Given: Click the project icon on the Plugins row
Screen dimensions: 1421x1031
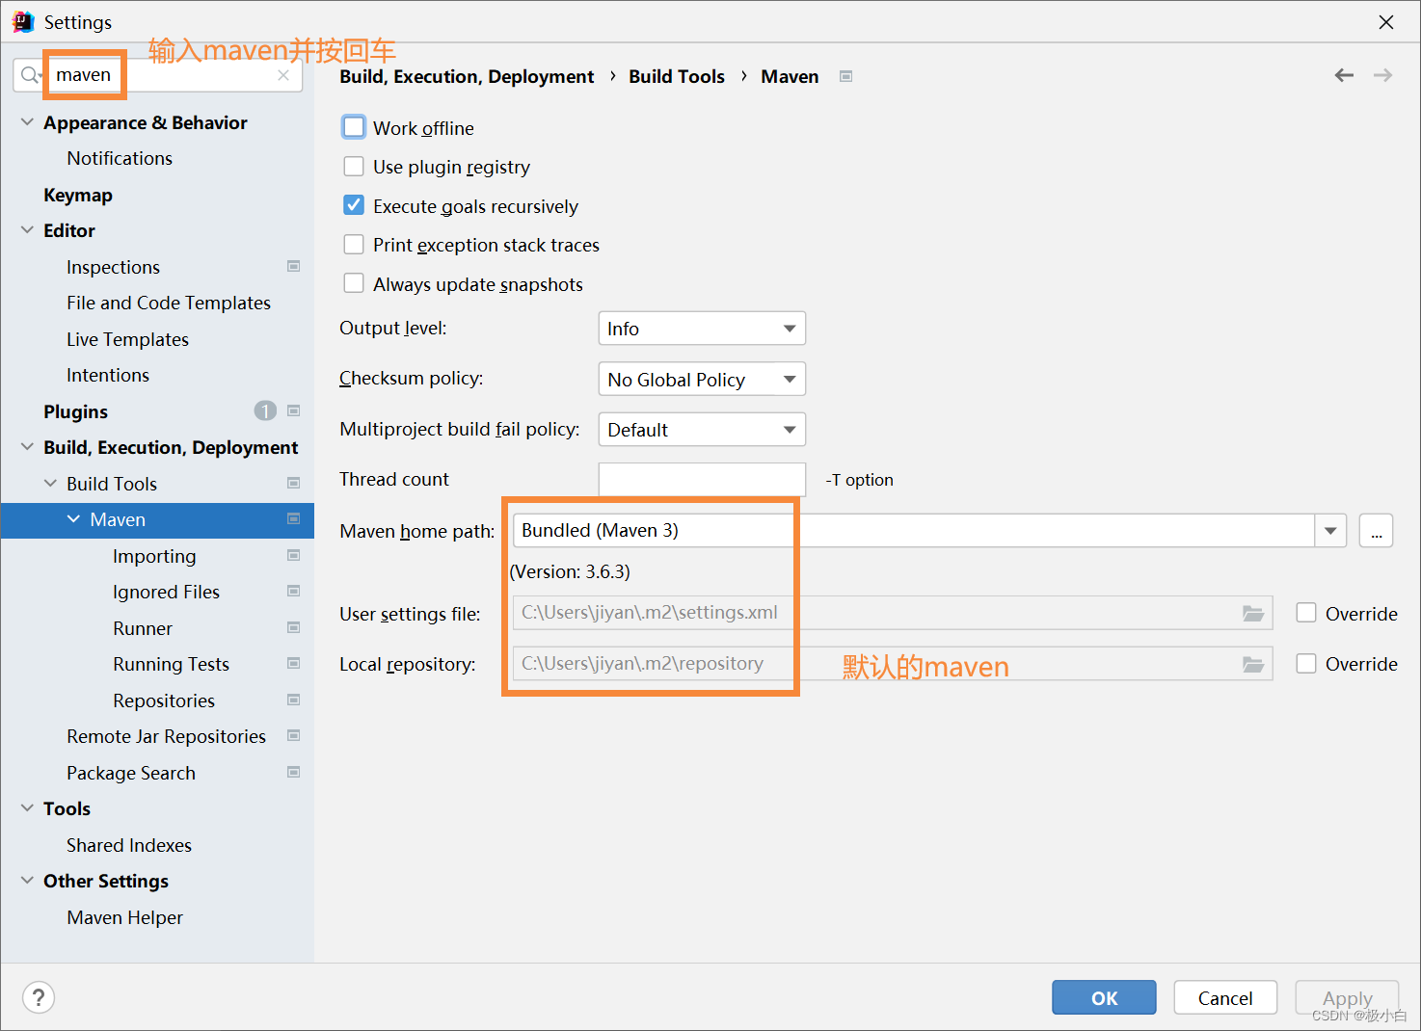Looking at the screenshot, I should click(x=293, y=410).
